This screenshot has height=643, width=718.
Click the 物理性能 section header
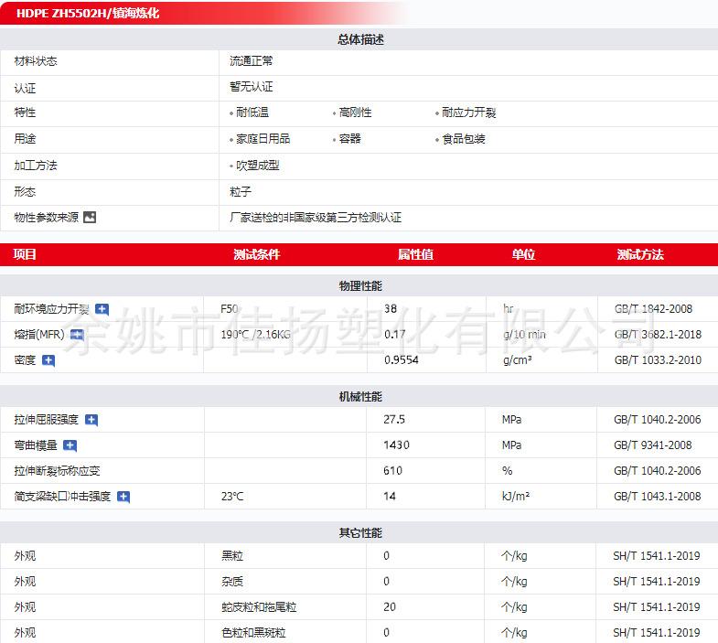click(359, 286)
